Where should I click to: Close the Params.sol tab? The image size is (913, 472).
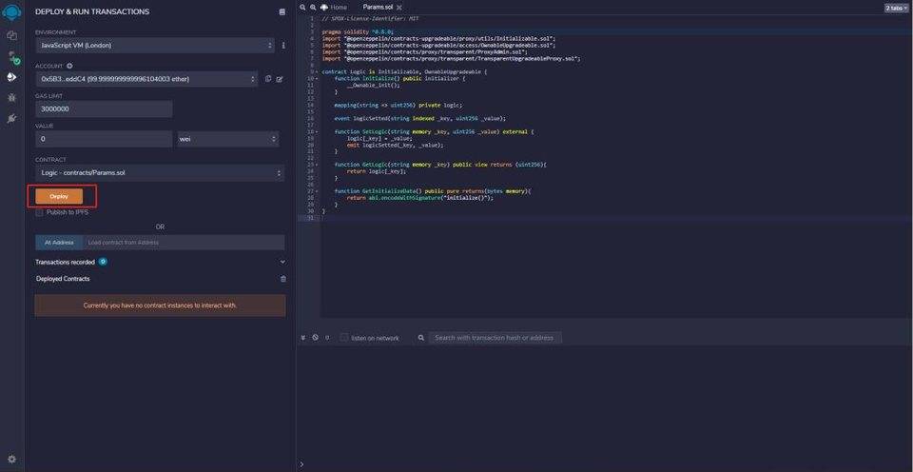click(399, 7)
